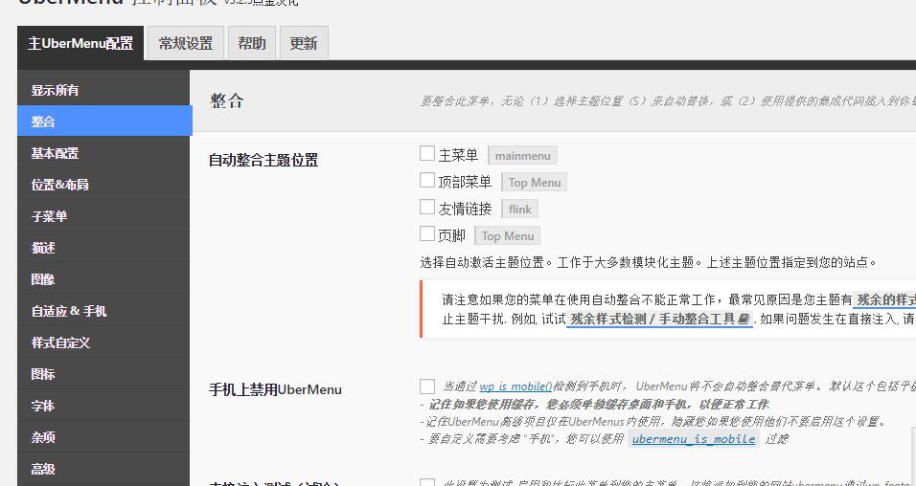Switch to the 常规设置 tab
Viewport: 916px width, 486px height.
point(186,43)
